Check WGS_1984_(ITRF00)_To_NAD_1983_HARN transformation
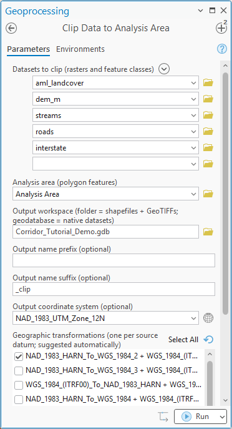This screenshot has width=232, height=429. [19, 385]
